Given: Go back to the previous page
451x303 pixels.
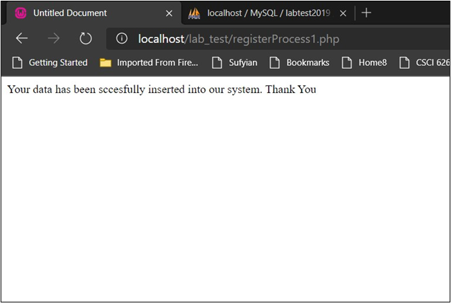Looking at the screenshot, I should point(21,38).
